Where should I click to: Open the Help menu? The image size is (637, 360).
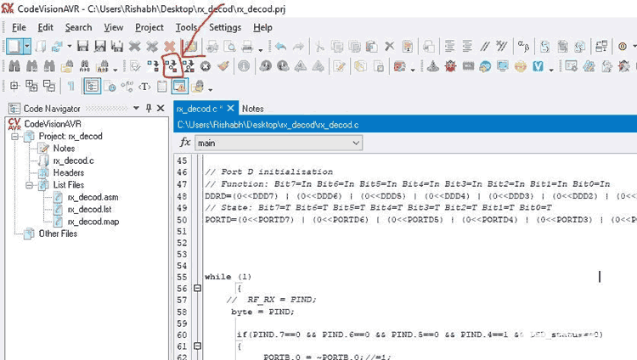262,28
